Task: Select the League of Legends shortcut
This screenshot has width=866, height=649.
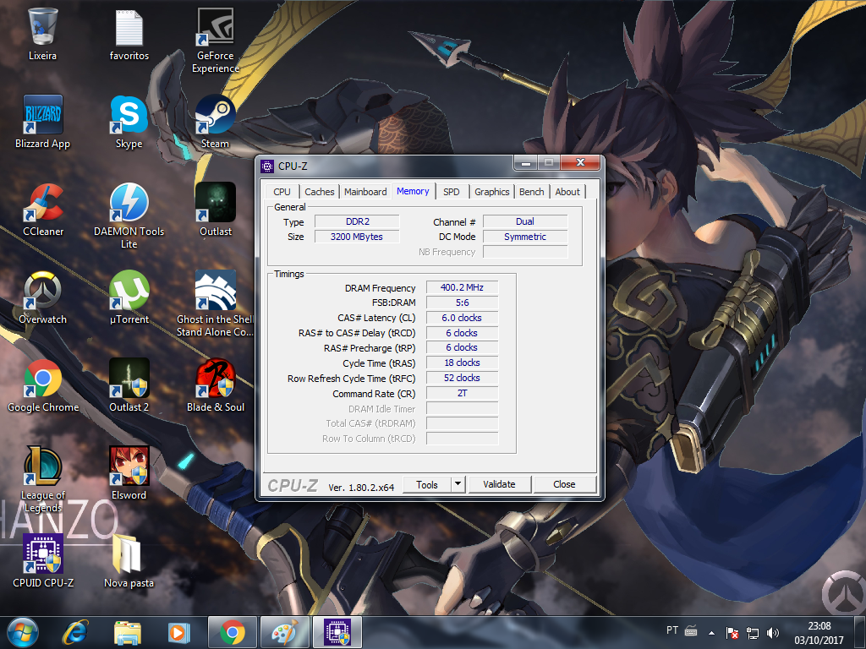Action: 42,480
